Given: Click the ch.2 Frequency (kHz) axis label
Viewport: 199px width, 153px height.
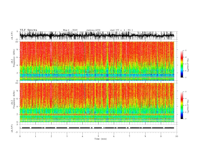Looking at the screenshot, I should pyautogui.click(x=13, y=99).
